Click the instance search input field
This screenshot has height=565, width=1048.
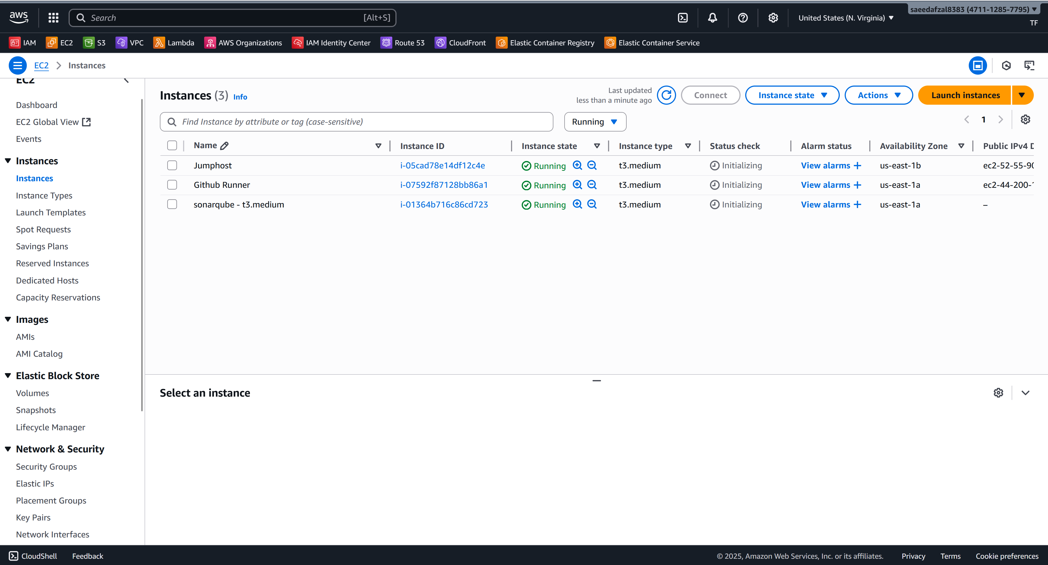coord(356,121)
